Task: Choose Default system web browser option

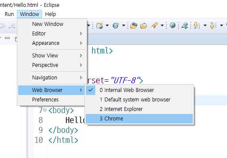Action: (139, 100)
